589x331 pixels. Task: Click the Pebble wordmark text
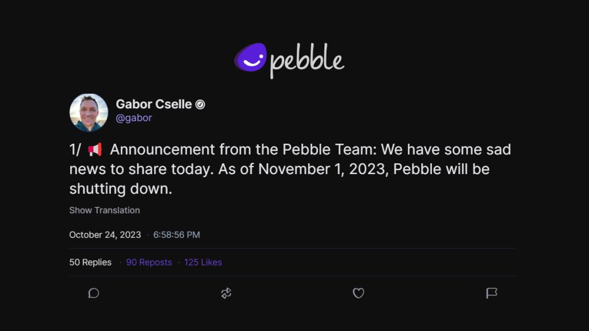(308, 59)
